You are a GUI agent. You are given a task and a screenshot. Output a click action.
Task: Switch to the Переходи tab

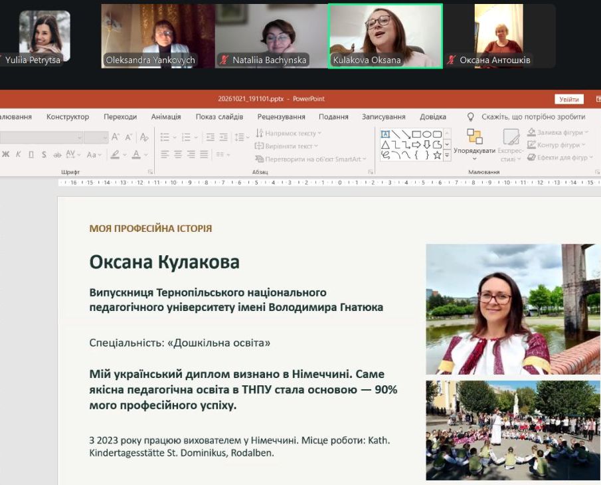click(120, 116)
